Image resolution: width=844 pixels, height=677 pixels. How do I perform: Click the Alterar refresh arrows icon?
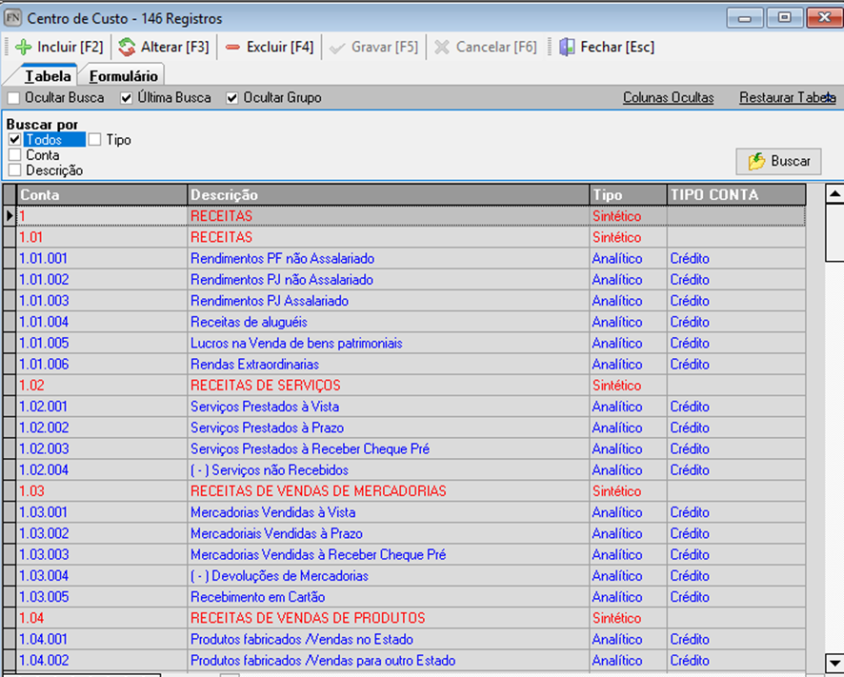coord(128,47)
